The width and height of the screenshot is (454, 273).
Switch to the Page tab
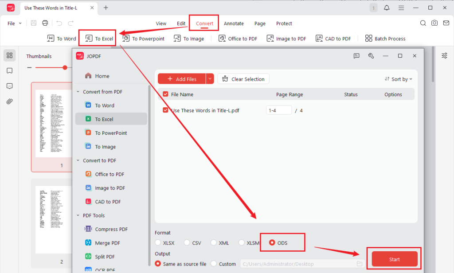[x=260, y=23]
